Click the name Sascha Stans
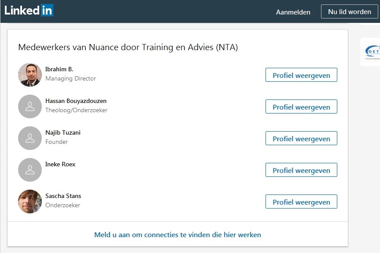380x253 pixels. [x=63, y=196]
